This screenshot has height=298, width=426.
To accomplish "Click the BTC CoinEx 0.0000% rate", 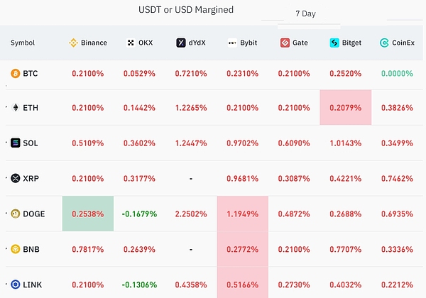I will point(395,73).
